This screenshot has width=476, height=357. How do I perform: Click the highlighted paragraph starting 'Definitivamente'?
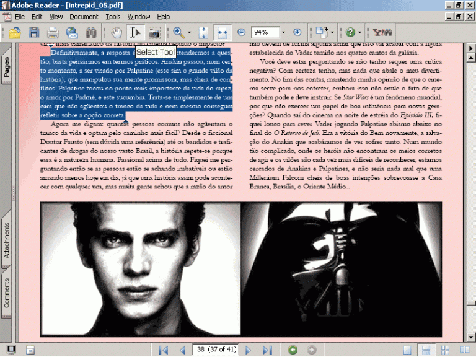pos(136,84)
